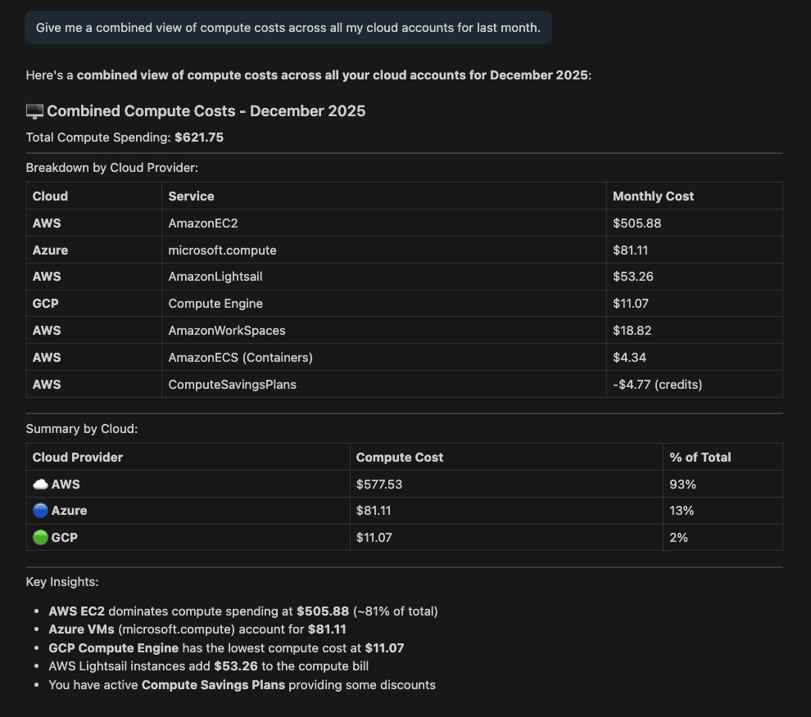Click the monitor icon beside Combined Compute Costs
Screen dimensions: 811x717
[x=34, y=111]
